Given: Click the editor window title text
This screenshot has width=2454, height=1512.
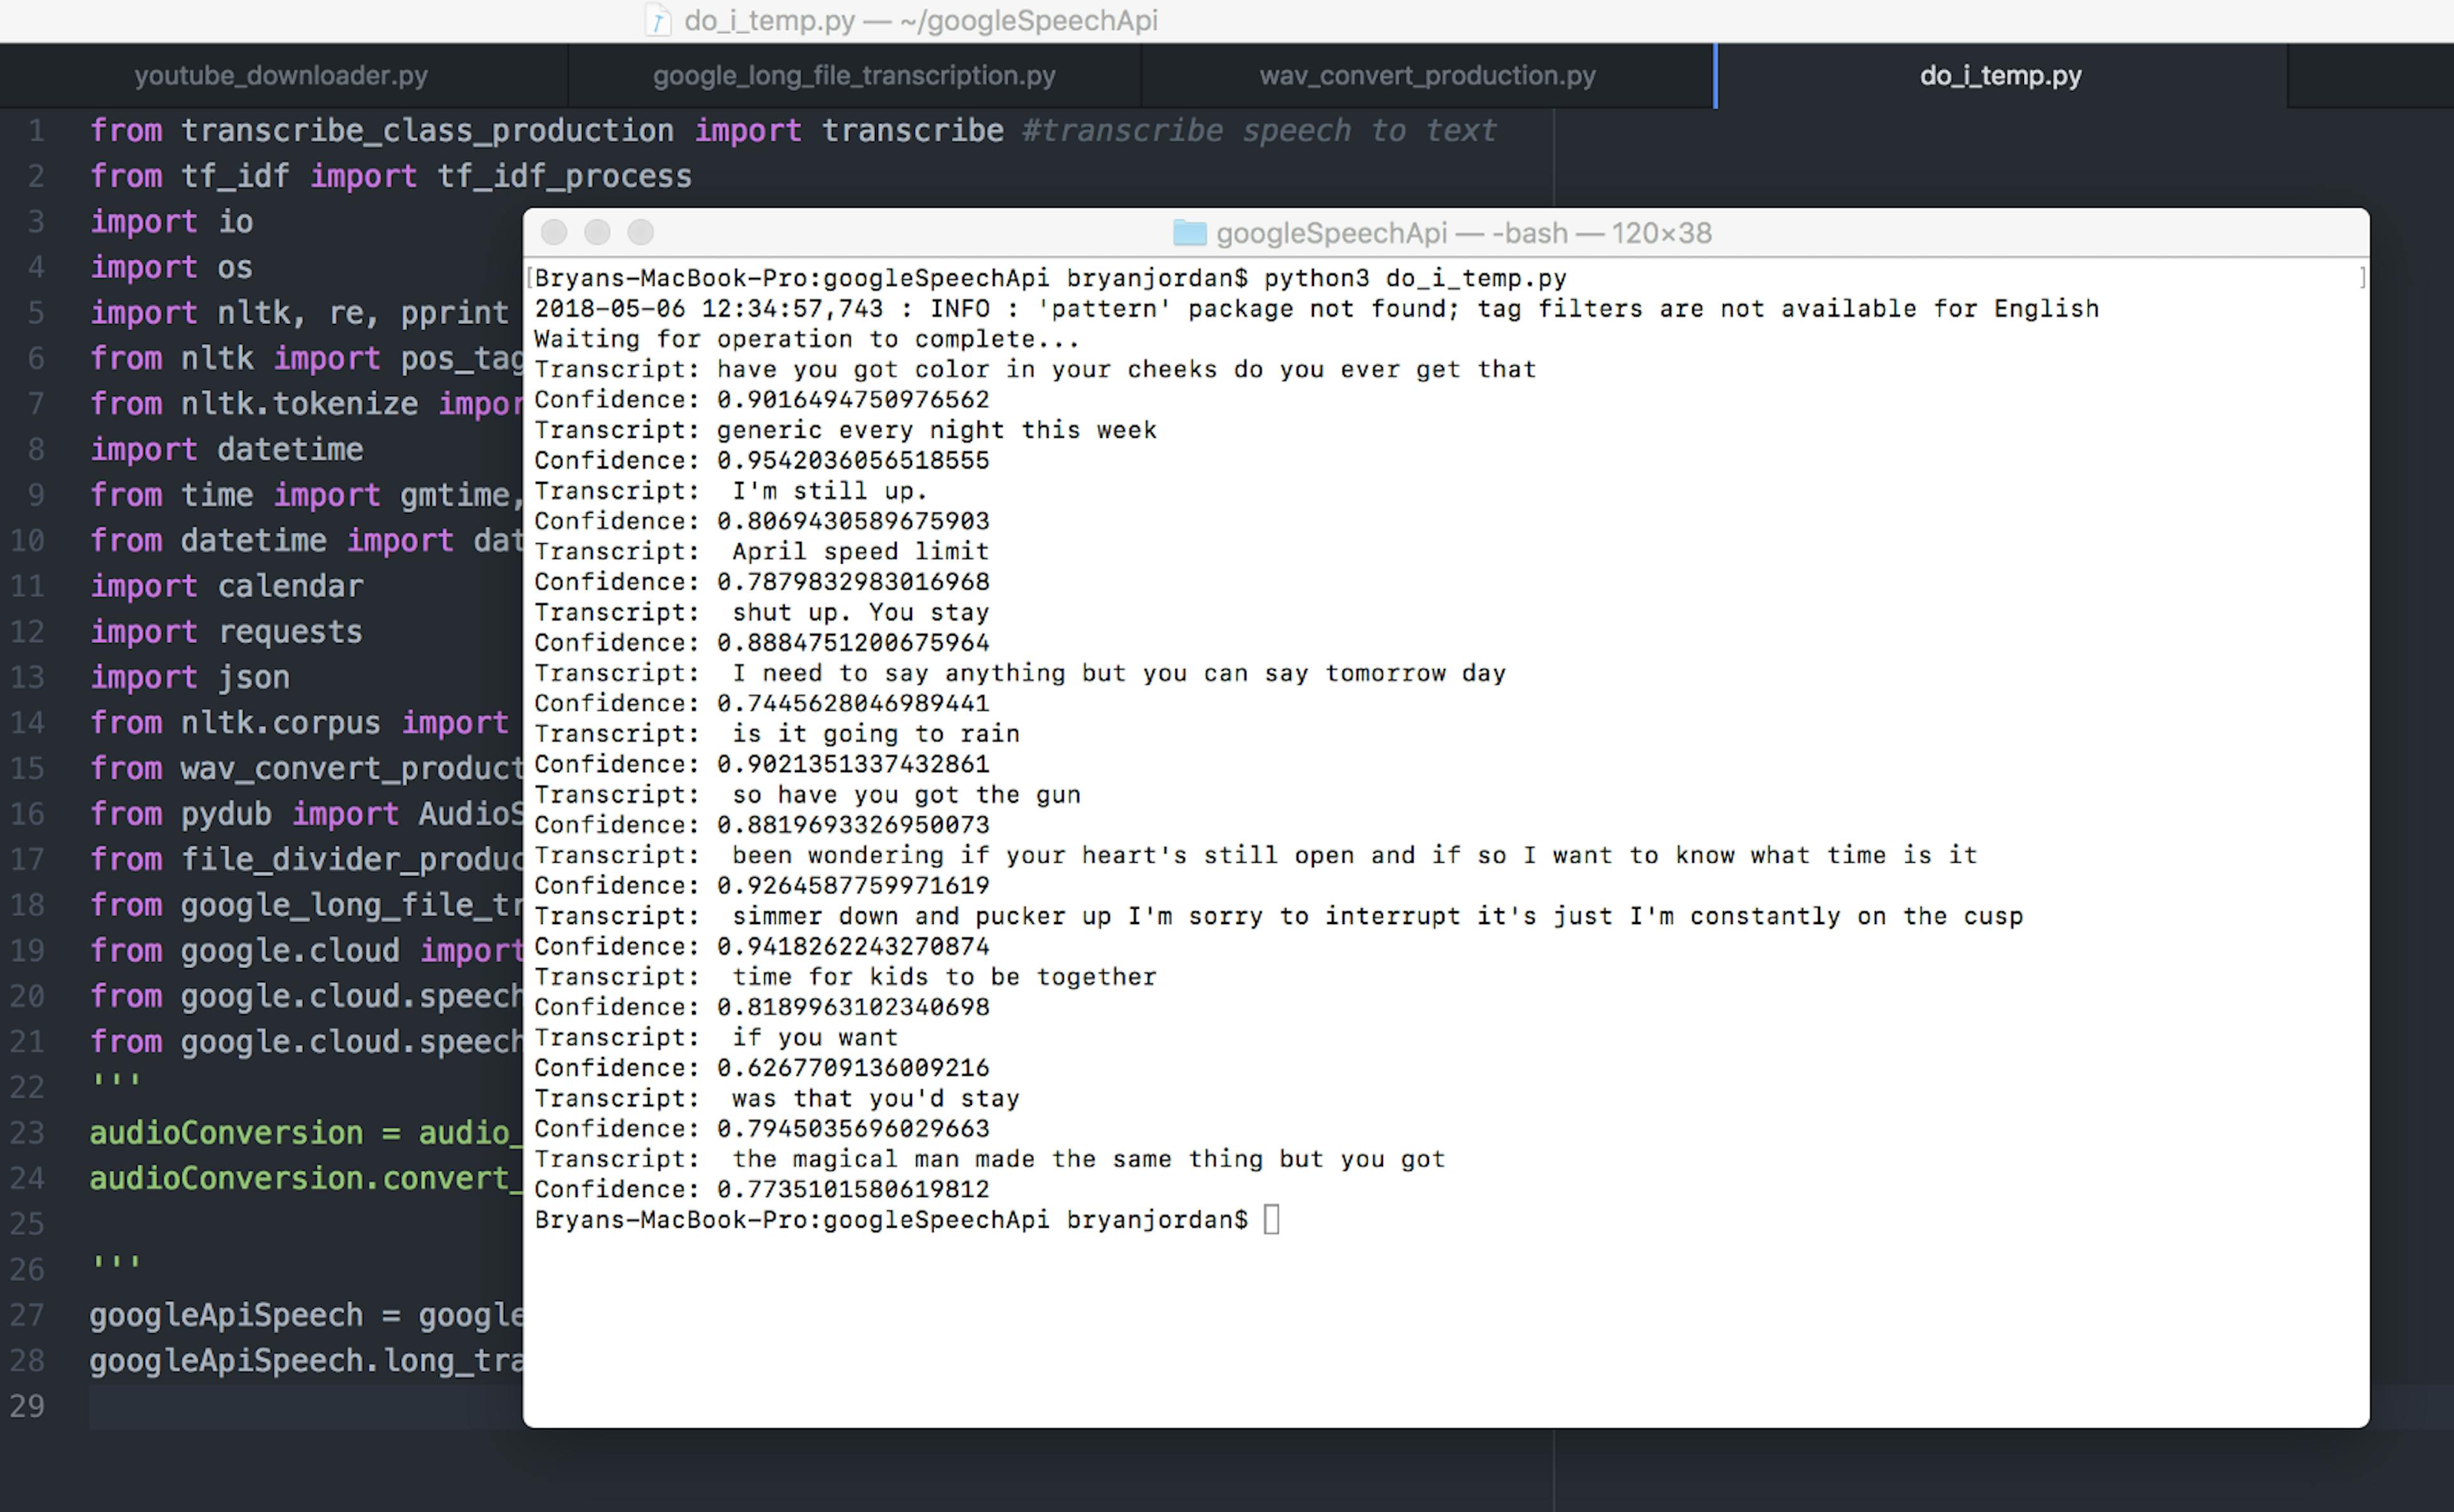Looking at the screenshot, I should tap(920, 21).
